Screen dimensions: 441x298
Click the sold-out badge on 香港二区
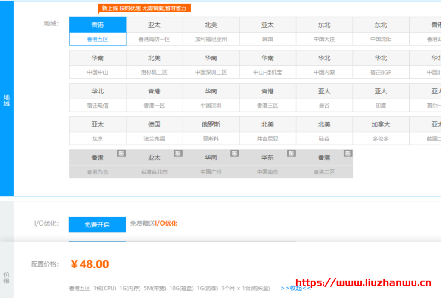(x=348, y=153)
